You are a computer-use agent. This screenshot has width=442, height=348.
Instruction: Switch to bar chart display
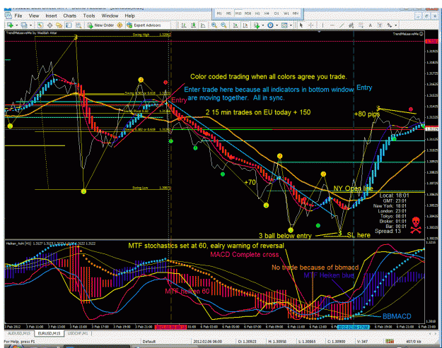tap(184, 25)
